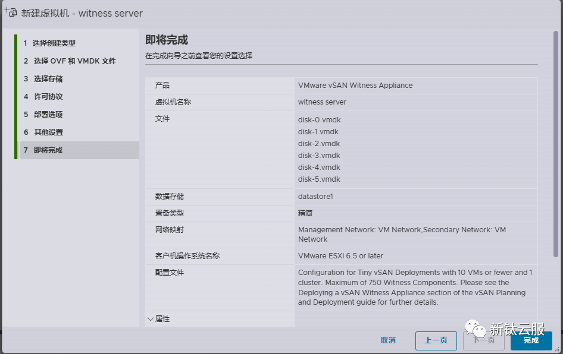Click the vertical scrollbar thumb
Image resolution: width=563 pixels, height=354 pixels.
(x=556, y=143)
